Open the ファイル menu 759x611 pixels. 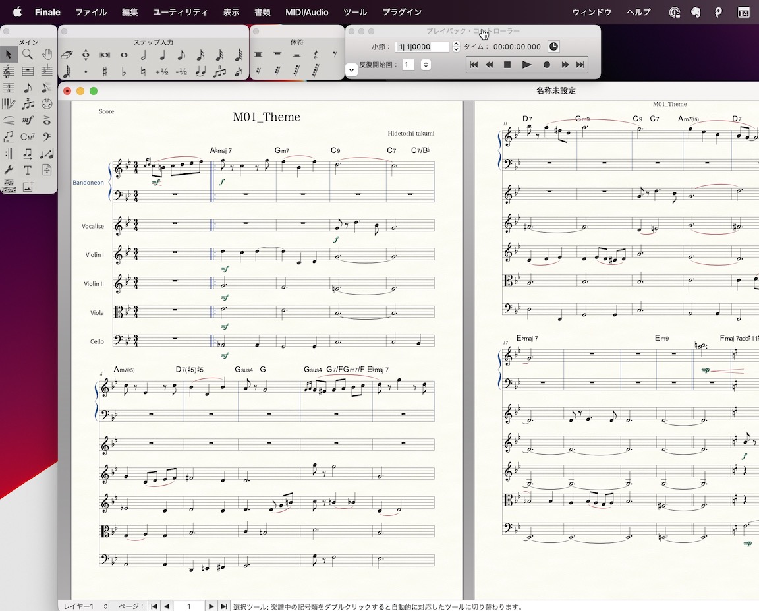tap(91, 12)
